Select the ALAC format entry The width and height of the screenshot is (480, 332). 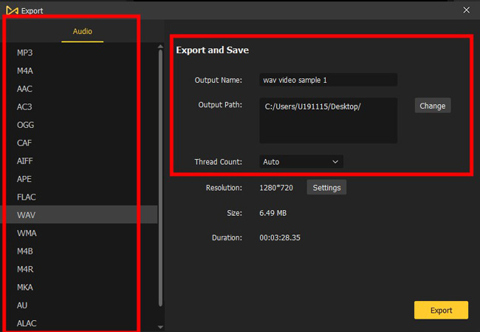pos(79,323)
